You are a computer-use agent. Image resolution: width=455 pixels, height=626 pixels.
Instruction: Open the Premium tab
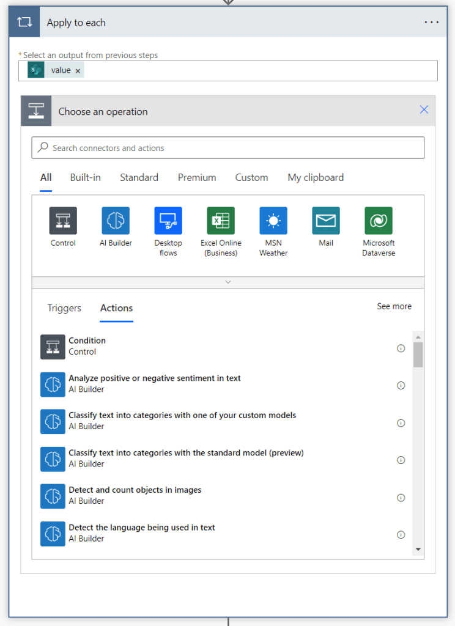click(197, 178)
